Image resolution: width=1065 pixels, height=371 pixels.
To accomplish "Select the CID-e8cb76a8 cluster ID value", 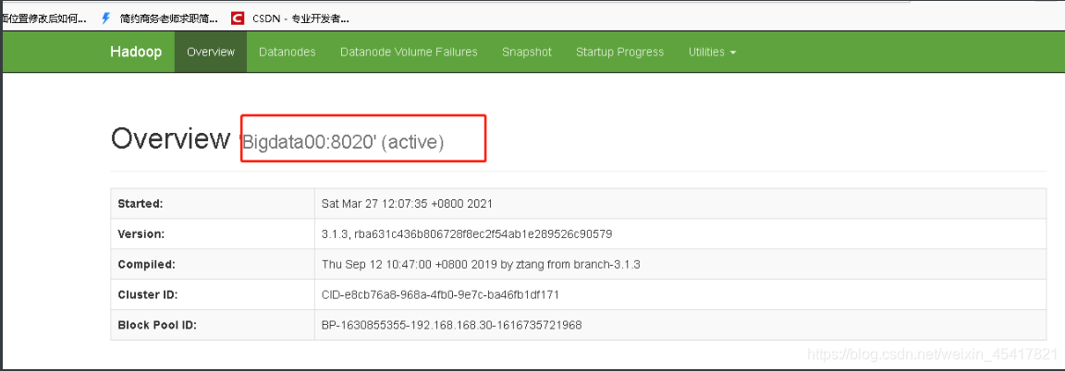I will [x=440, y=295].
